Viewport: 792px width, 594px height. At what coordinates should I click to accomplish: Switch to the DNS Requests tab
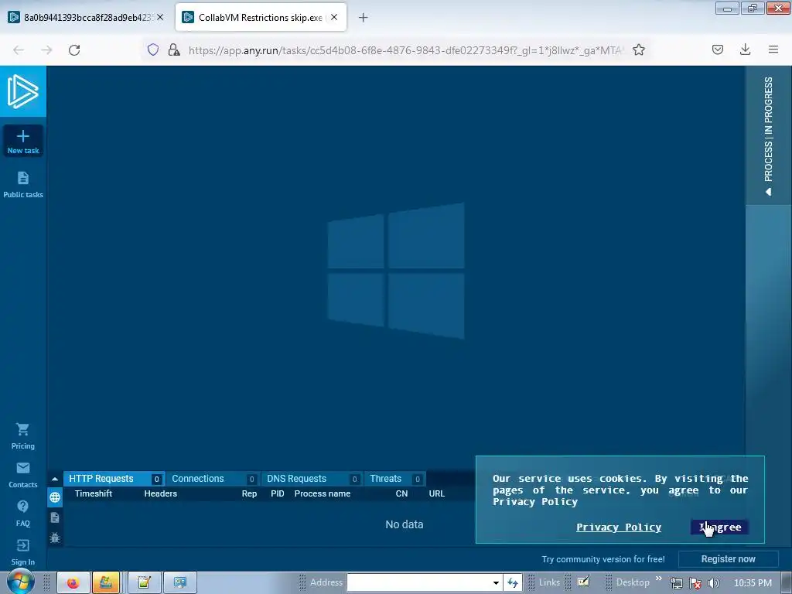[312, 479]
